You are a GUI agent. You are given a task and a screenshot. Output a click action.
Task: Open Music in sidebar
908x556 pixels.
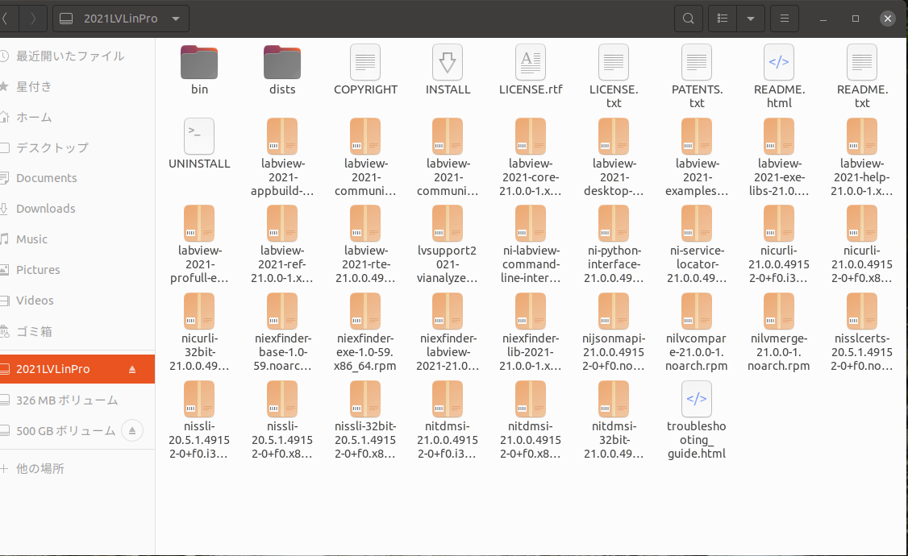(77, 239)
